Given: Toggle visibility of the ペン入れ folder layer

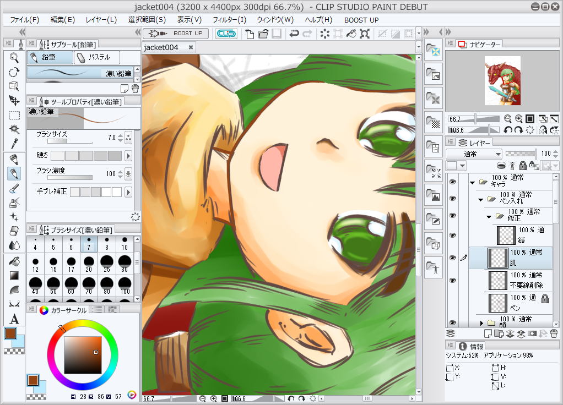Looking at the screenshot, I should click(x=452, y=199).
